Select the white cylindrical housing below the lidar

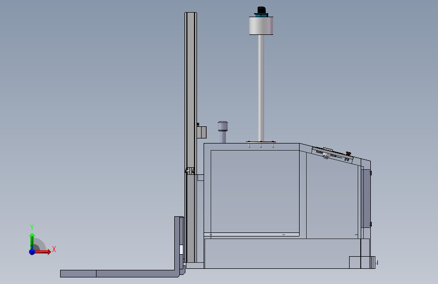pyautogui.click(x=261, y=26)
